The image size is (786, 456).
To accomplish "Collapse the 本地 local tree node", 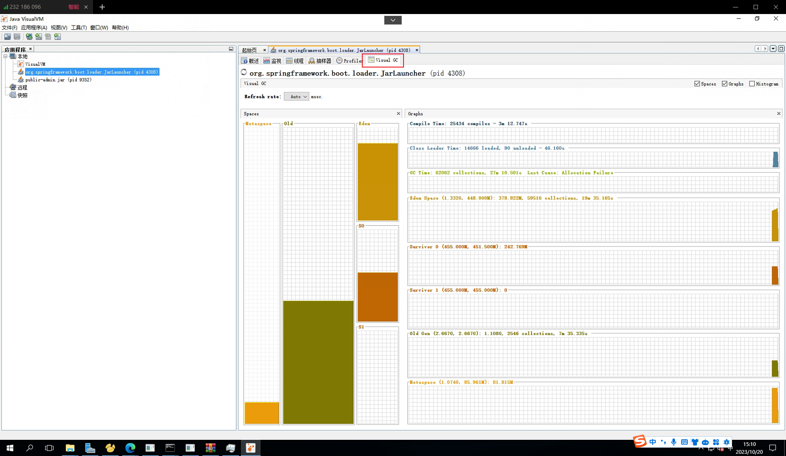I will pos(6,56).
